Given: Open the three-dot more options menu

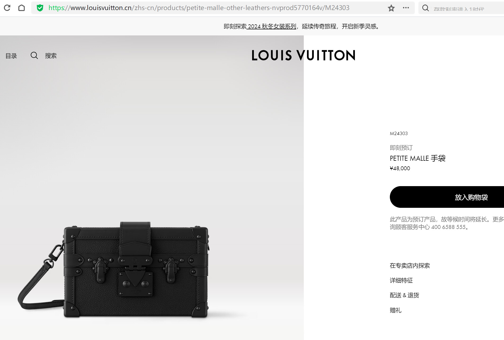Looking at the screenshot, I should 406,8.
